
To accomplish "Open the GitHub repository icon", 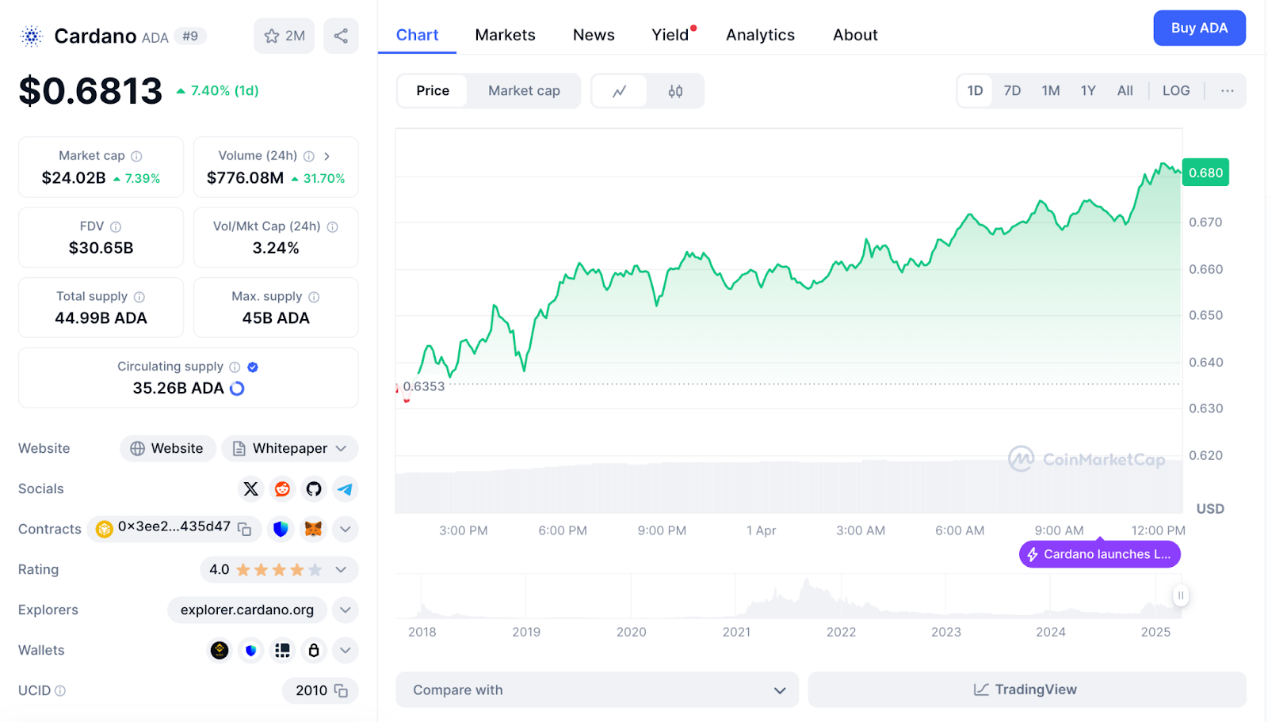I will tap(314, 489).
